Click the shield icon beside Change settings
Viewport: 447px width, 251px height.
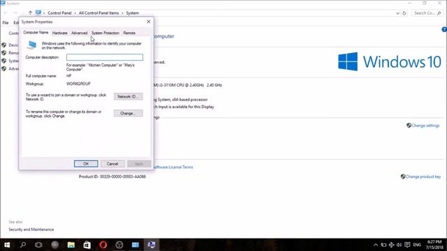click(x=409, y=125)
